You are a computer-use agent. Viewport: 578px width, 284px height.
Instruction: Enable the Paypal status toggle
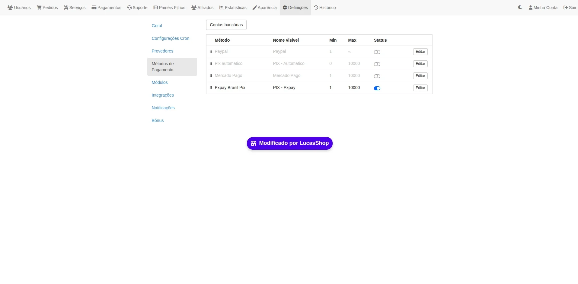point(377,52)
